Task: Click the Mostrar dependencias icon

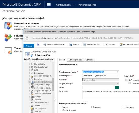Action: [45, 44]
